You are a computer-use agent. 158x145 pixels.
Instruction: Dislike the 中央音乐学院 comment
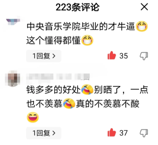click(144, 56)
